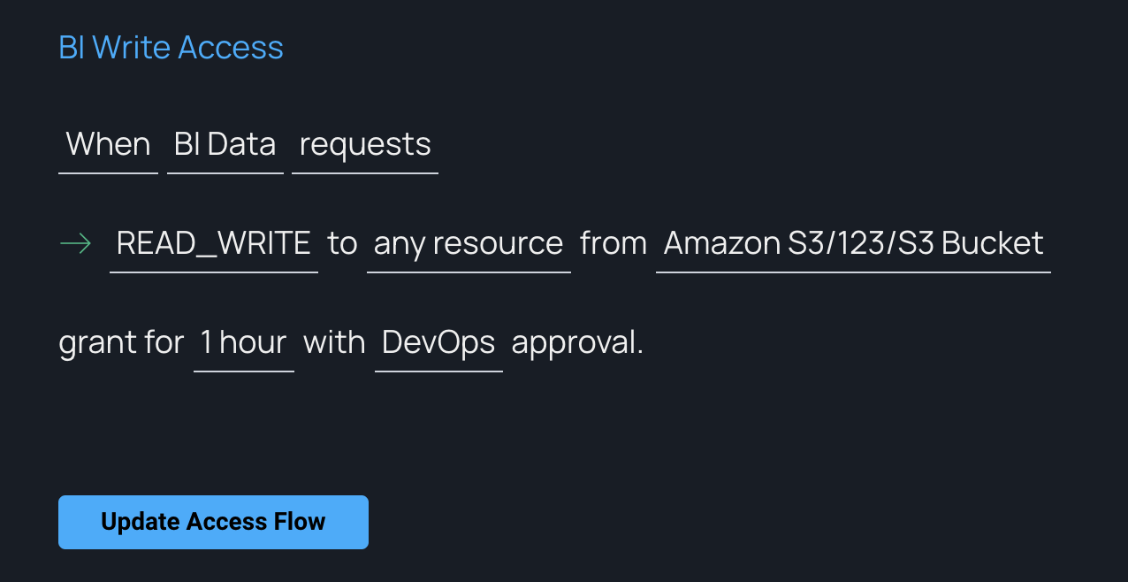Change the '1 hour' grant duration

tap(243, 342)
